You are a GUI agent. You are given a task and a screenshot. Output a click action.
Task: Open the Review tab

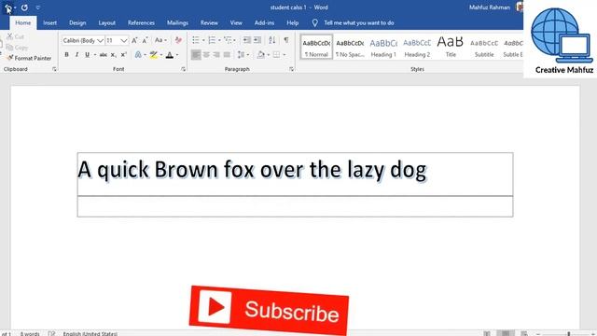(x=209, y=22)
